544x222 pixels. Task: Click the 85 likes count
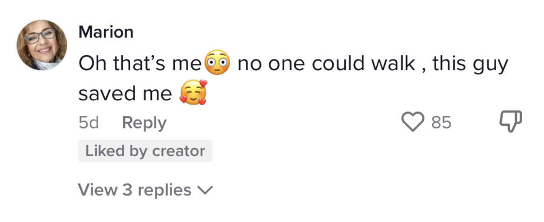pos(441,123)
